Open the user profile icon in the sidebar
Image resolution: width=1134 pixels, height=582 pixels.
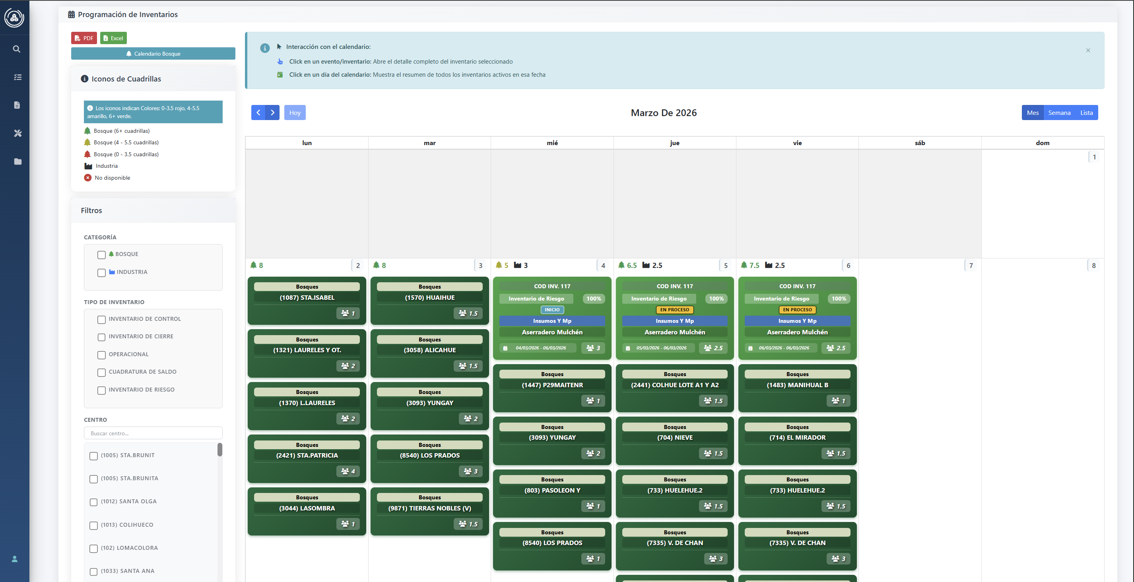(x=15, y=559)
